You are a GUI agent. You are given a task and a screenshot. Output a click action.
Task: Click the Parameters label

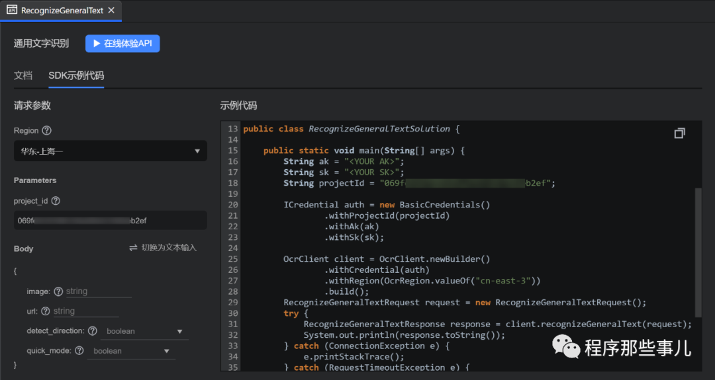click(35, 180)
